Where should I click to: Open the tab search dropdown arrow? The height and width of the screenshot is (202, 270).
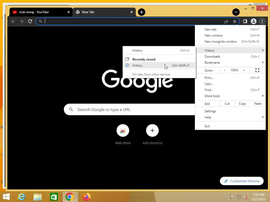pyautogui.click(x=236, y=12)
